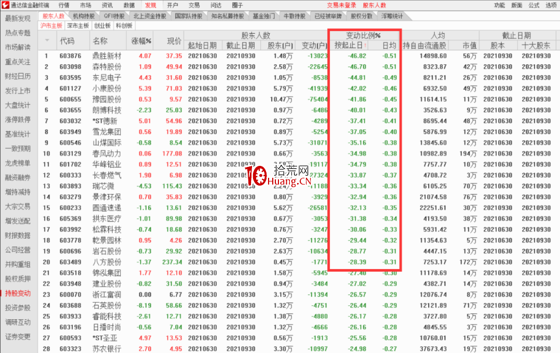
Task: Open the 资讯 menu
Action: (107, 5)
